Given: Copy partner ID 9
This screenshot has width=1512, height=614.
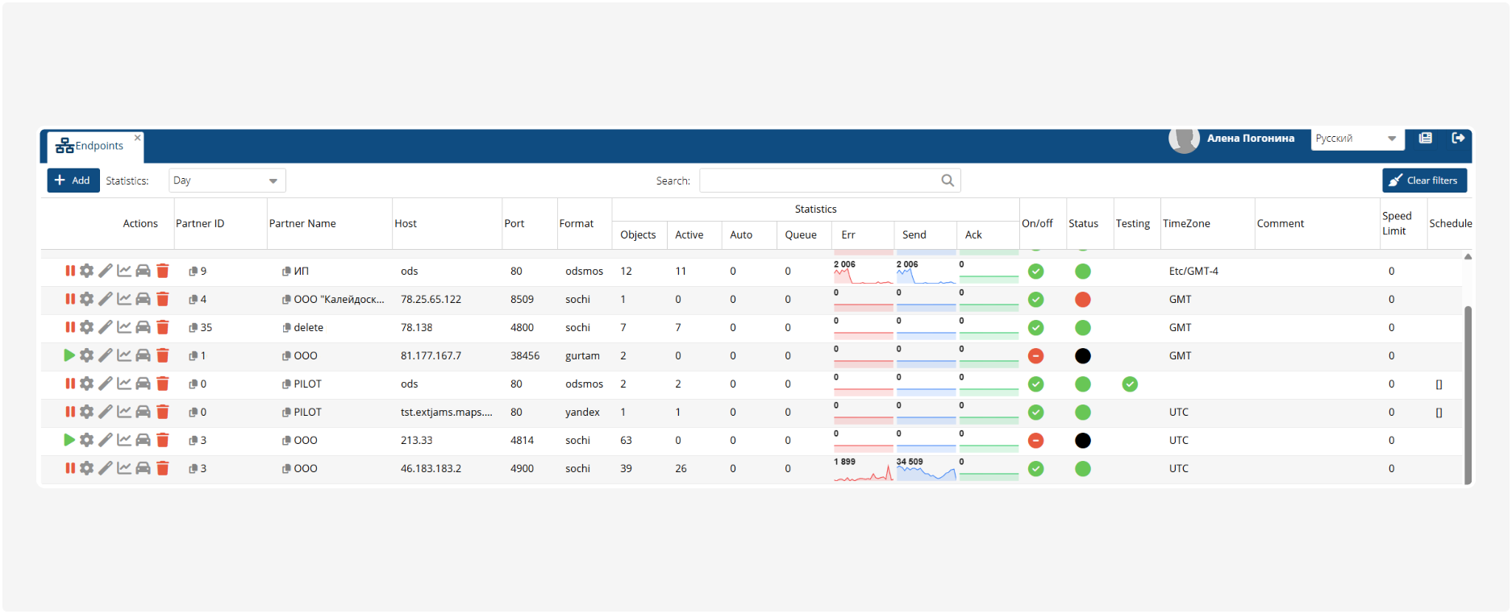Looking at the screenshot, I should 194,272.
